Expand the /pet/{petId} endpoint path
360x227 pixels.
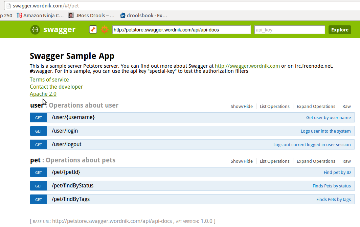pyautogui.click(x=66, y=172)
